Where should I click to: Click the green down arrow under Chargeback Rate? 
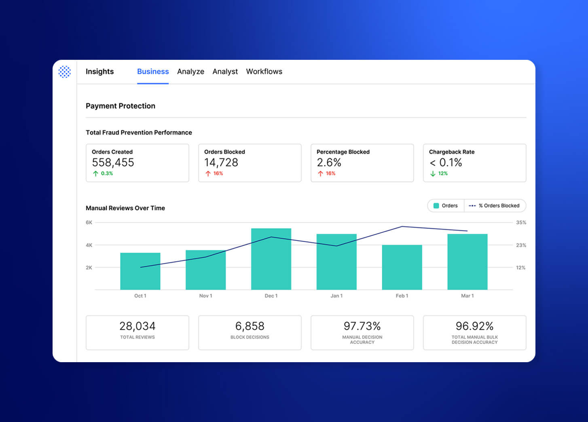433,173
